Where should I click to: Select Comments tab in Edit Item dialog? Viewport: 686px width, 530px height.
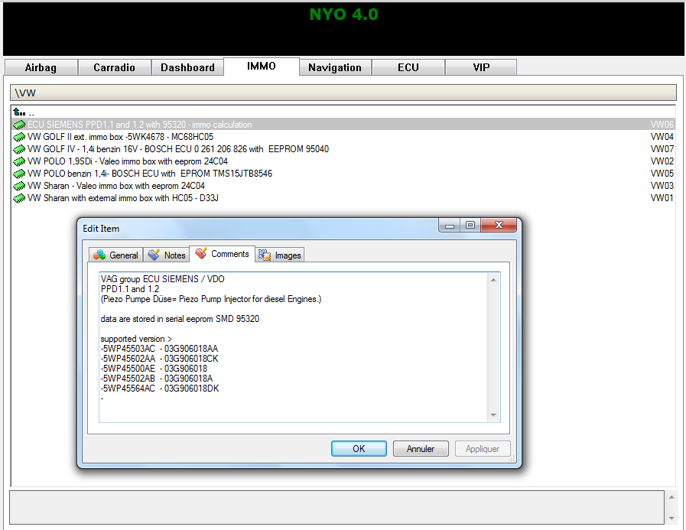223,253
